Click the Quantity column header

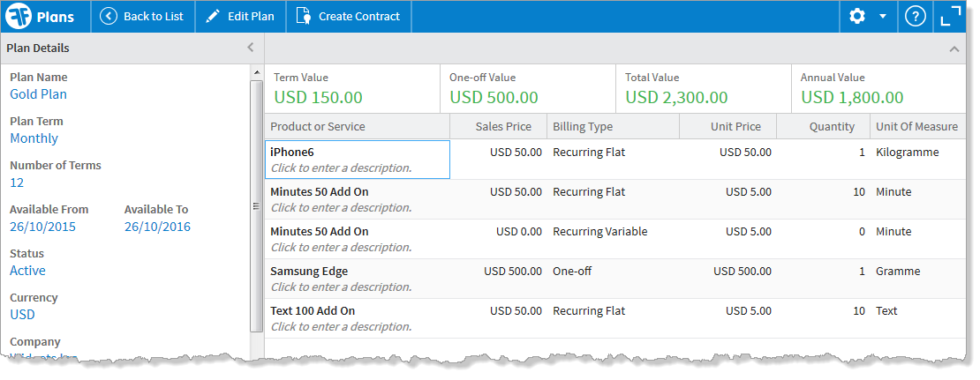click(x=832, y=126)
